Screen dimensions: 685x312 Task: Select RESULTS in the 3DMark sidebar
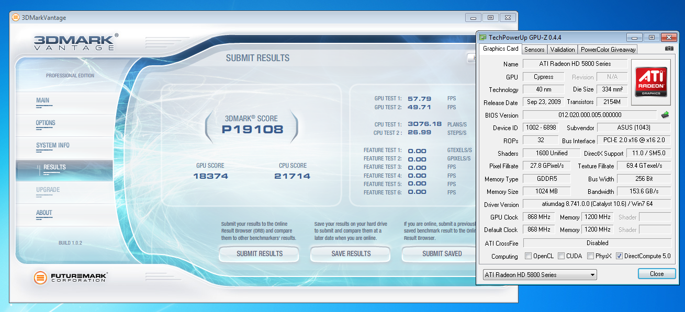click(x=64, y=169)
